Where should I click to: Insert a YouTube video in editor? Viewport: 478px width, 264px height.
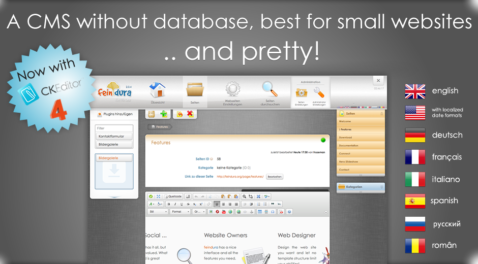point(224,212)
